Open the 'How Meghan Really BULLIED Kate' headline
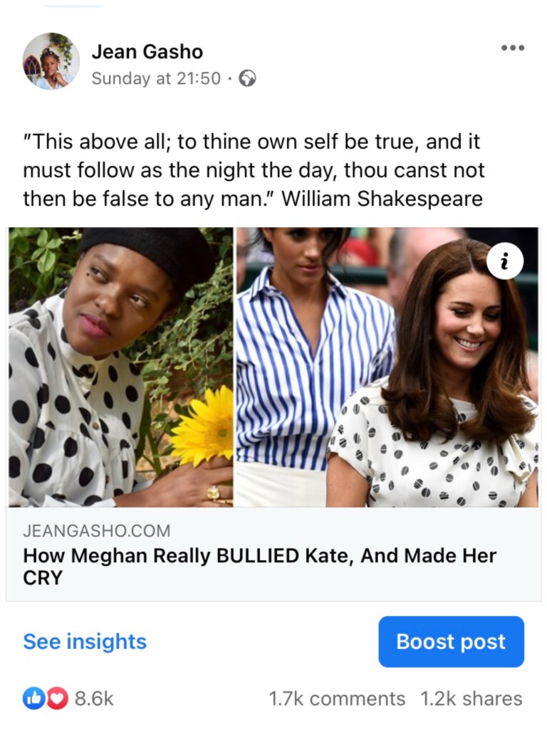This screenshot has height=729, width=547. coord(259,566)
